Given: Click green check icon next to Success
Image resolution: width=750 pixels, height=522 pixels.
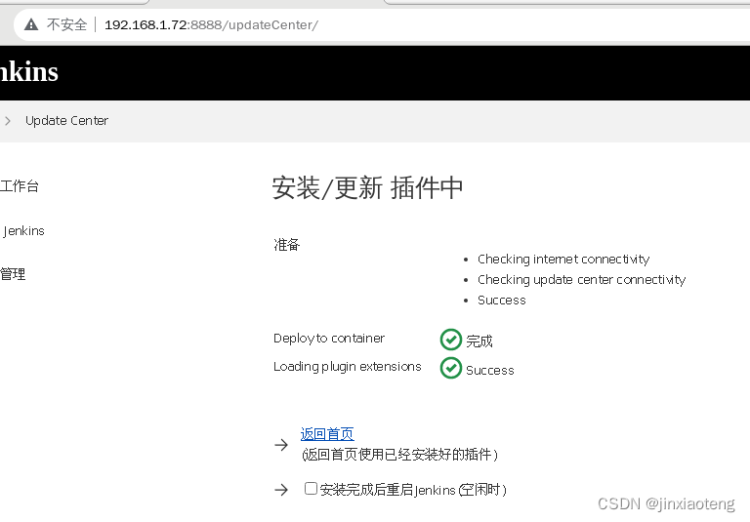Looking at the screenshot, I should [x=450, y=368].
